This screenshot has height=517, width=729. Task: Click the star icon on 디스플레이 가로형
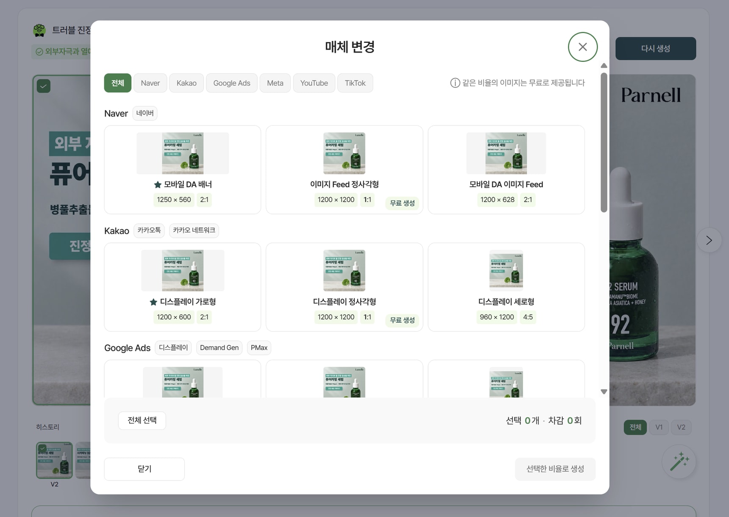[x=153, y=302]
